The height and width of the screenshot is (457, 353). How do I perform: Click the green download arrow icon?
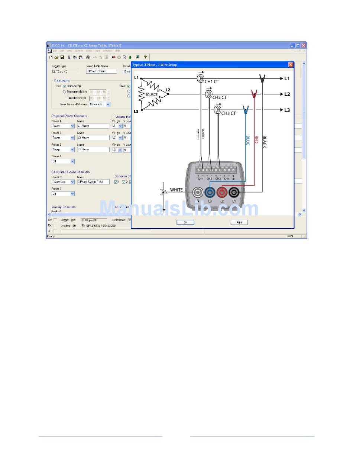(x=130, y=58)
